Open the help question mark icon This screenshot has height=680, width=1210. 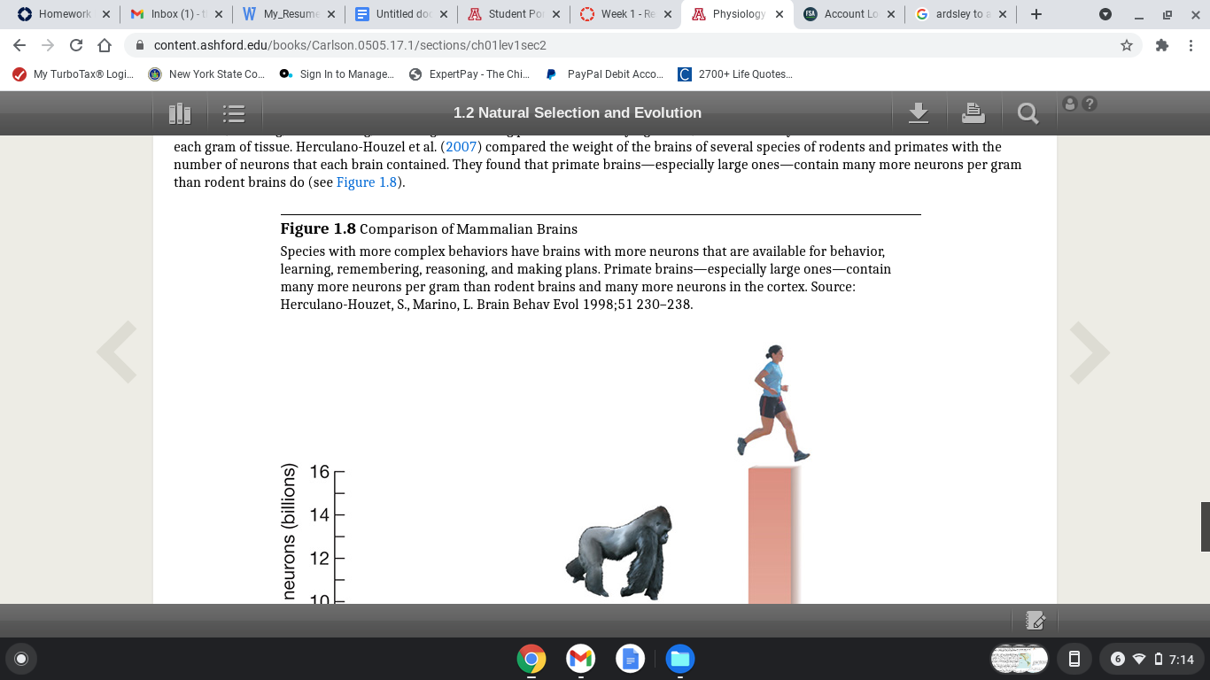pos(1090,104)
